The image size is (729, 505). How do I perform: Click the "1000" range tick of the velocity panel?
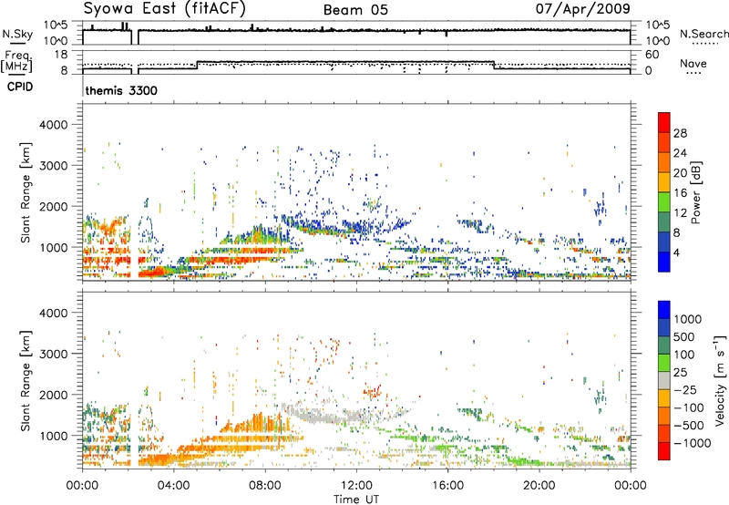click(53, 436)
